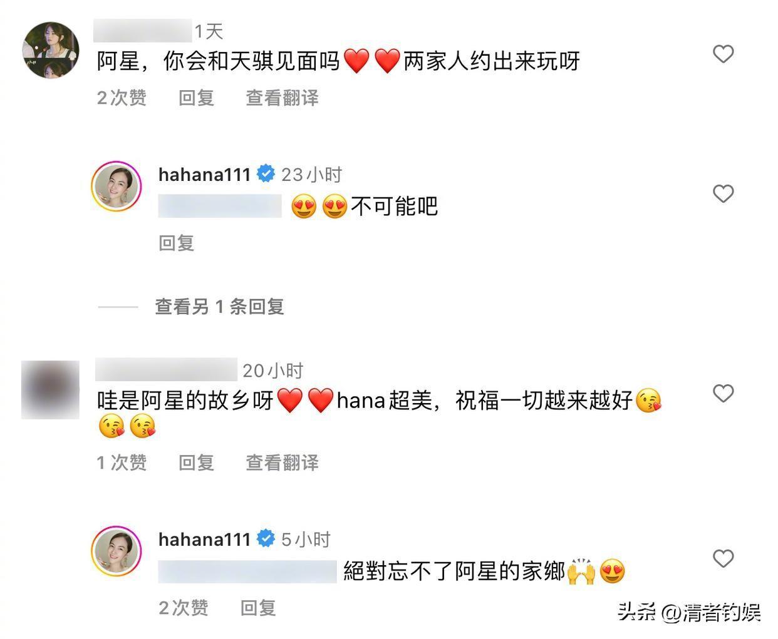Show the 2次赞 likes on first comment
This screenshot has width=778, height=639.
pyautogui.click(x=122, y=98)
